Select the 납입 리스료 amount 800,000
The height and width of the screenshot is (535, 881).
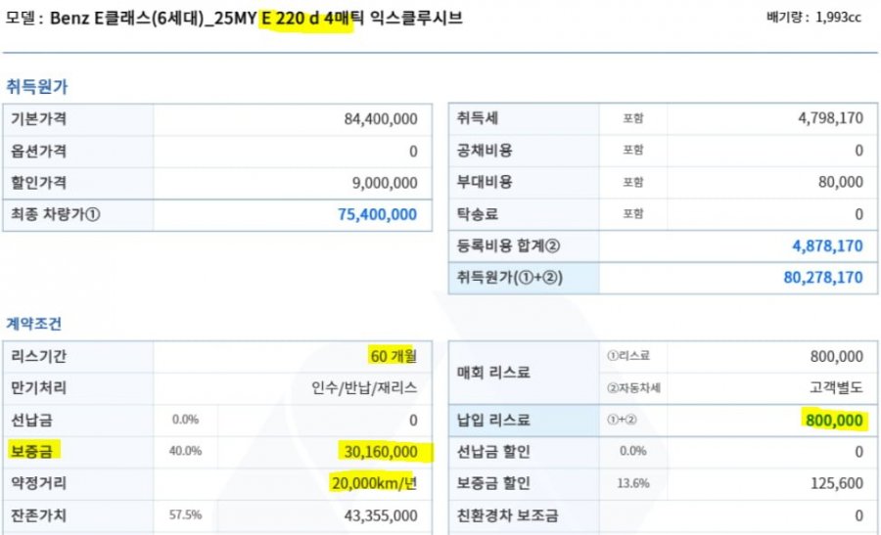[x=834, y=421]
